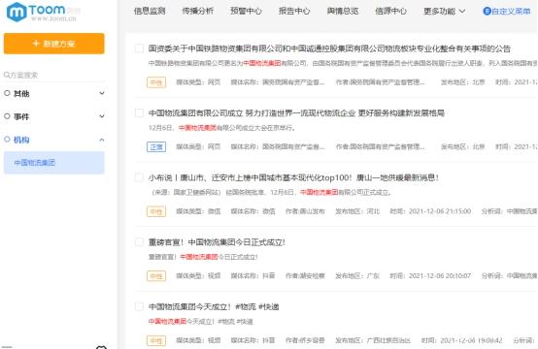The height and width of the screenshot is (349, 538).
Task: Open the 预警中心 menu item
Action: [x=246, y=11]
